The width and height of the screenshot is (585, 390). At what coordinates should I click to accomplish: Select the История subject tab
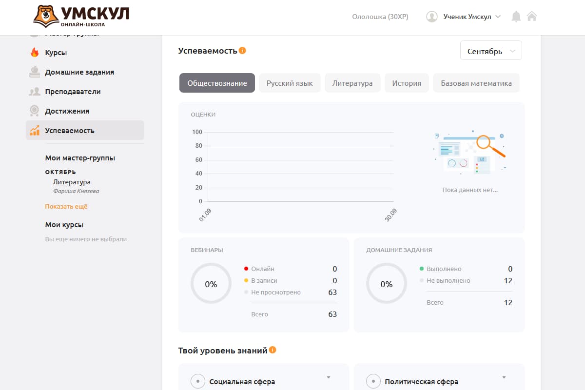pyautogui.click(x=407, y=83)
